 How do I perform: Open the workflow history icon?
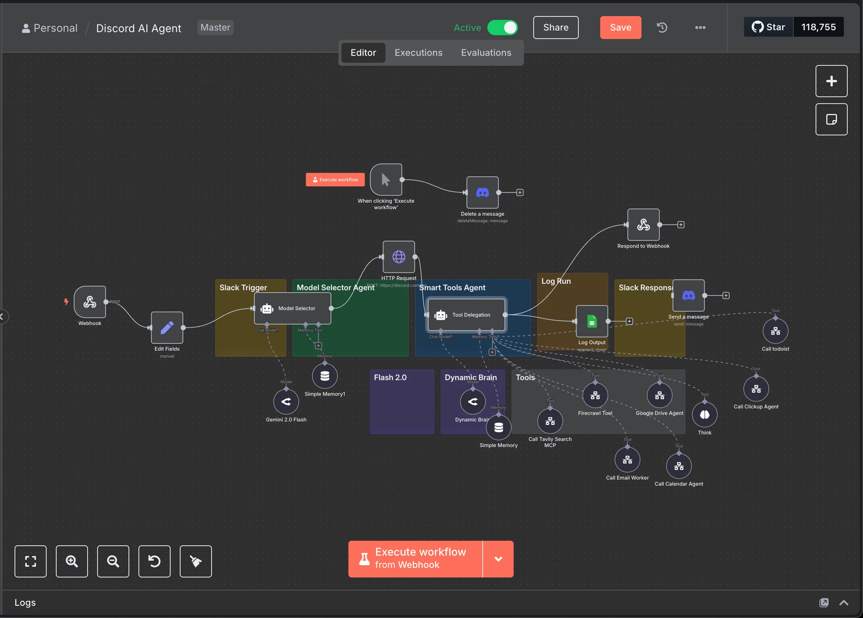[662, 28]
